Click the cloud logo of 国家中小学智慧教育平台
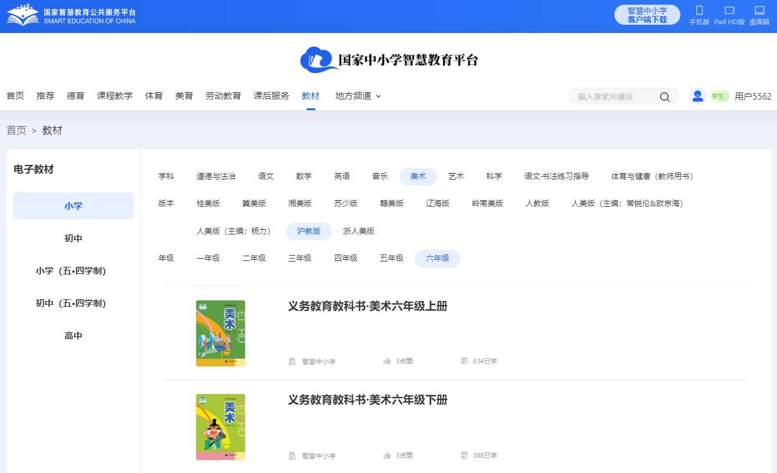Screen dimensions: 777x473 [x=319, y=59]
